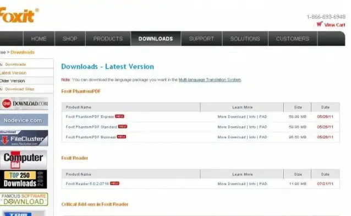Click the phone number 1-866-693-6948

326,17
